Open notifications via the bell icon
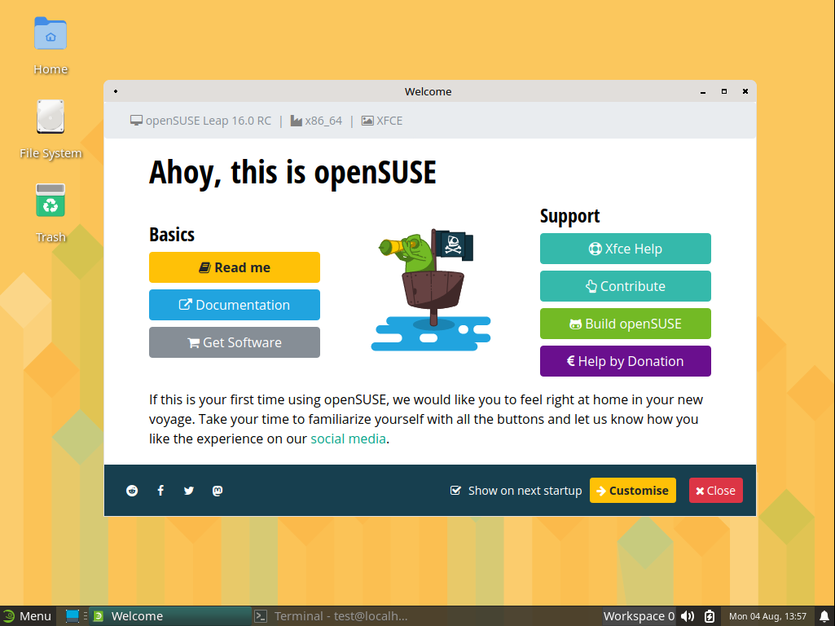Screen dimensions: 835x626 click(824, 615)
